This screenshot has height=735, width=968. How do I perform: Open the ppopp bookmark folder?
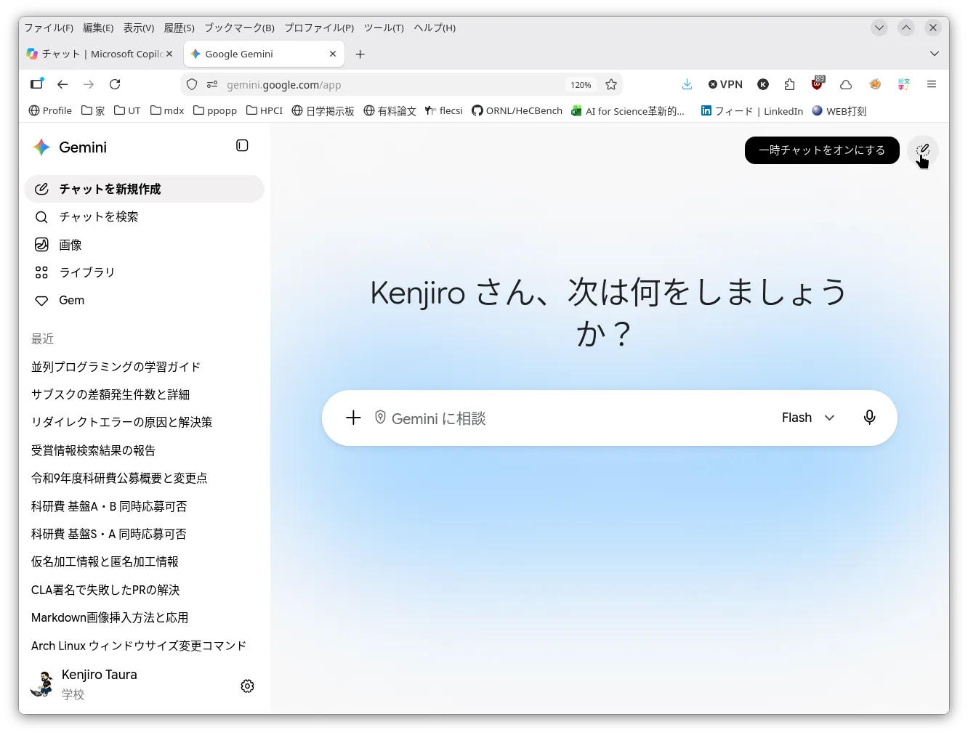pos(215,110)
